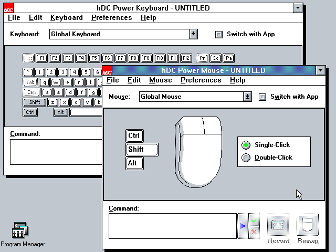Accept command with the green checkmark
Screen dimensions: 336x252
click(254, 220)
